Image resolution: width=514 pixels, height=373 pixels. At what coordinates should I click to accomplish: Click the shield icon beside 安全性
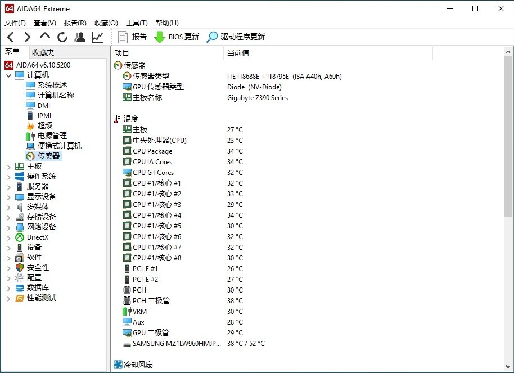tap(20, 268)
